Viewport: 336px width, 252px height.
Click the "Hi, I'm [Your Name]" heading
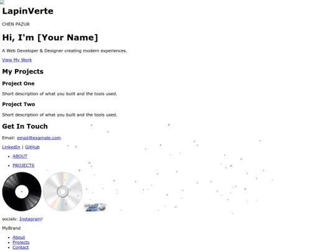coord(50,37)
